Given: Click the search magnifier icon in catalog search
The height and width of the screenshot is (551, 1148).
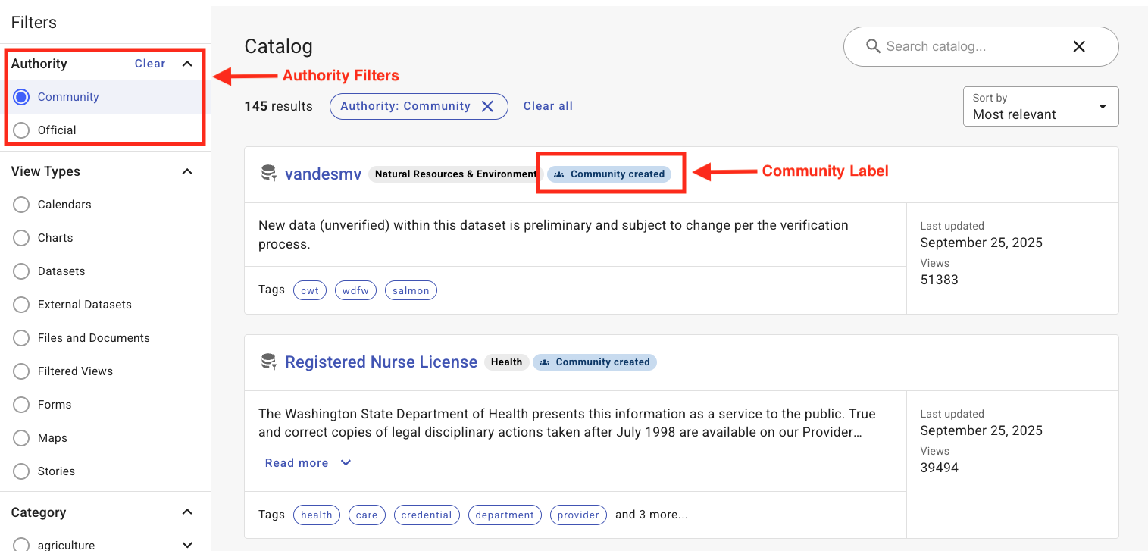Looking at the screenshot, I should [x=873, y=47].
